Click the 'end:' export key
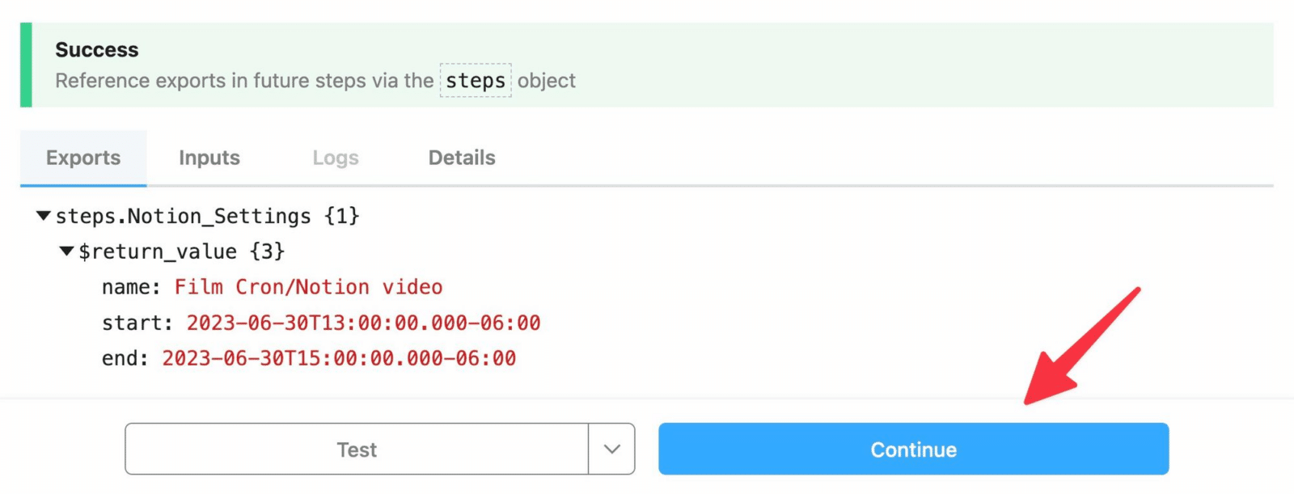1294x494 pixels. 125,358
